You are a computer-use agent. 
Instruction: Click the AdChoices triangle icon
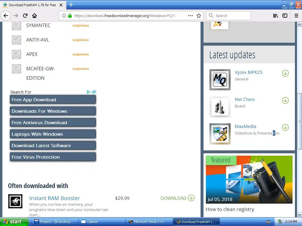[x=88, y=92]
